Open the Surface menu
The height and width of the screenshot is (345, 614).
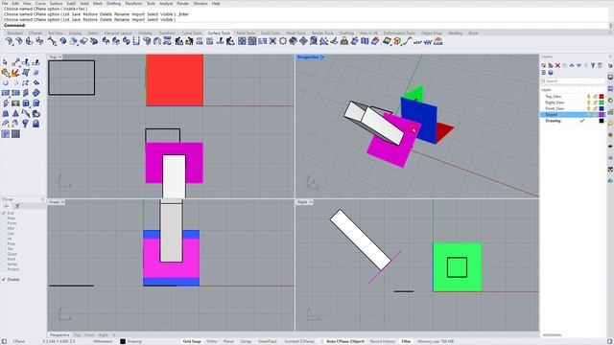click(x=56, y=3)
